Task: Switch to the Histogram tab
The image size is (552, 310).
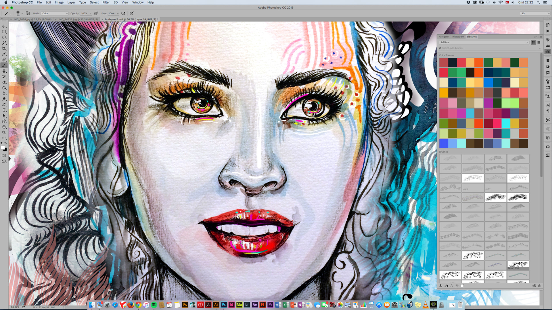Action: coord(458,37)
